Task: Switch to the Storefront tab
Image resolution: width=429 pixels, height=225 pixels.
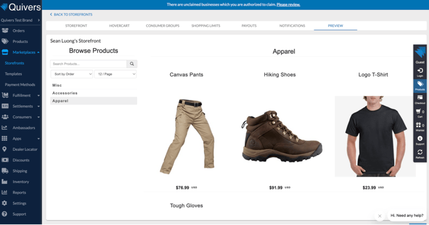Action: coord(76,26)
